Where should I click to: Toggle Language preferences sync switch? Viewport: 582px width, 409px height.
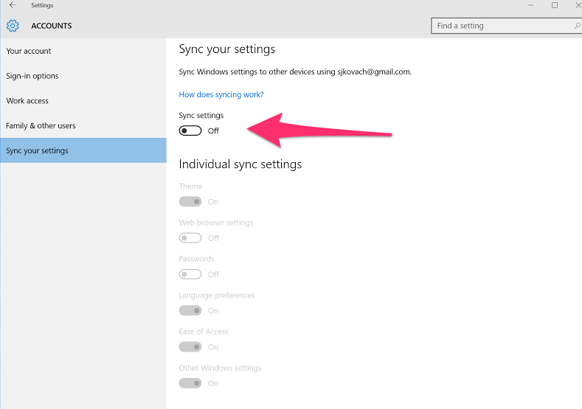point(190,310)
